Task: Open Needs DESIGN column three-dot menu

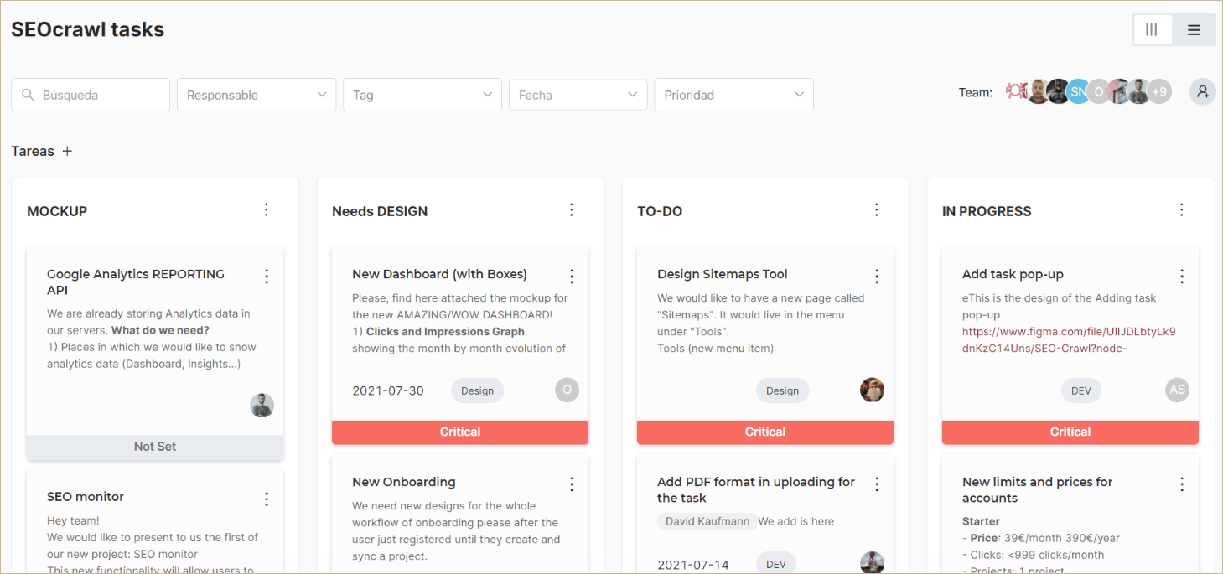Action: pos(572,209)
